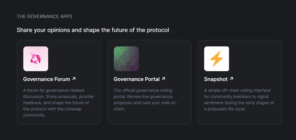Click the arrow icon beside Governance Forum
Screen dimensions: 296x140
click(x=74, y=79)
